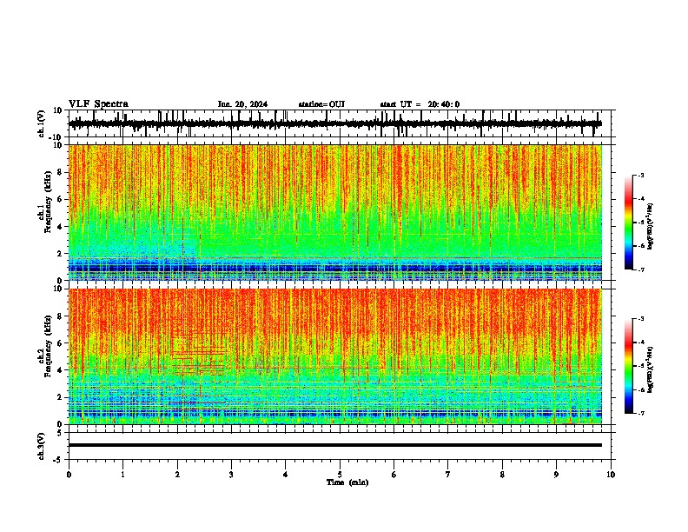Click time axis tick label "4"

[x=286, y=475]
